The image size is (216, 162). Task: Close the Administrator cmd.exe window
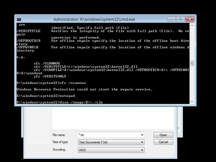pyautogui.click(x=190, y=19)
